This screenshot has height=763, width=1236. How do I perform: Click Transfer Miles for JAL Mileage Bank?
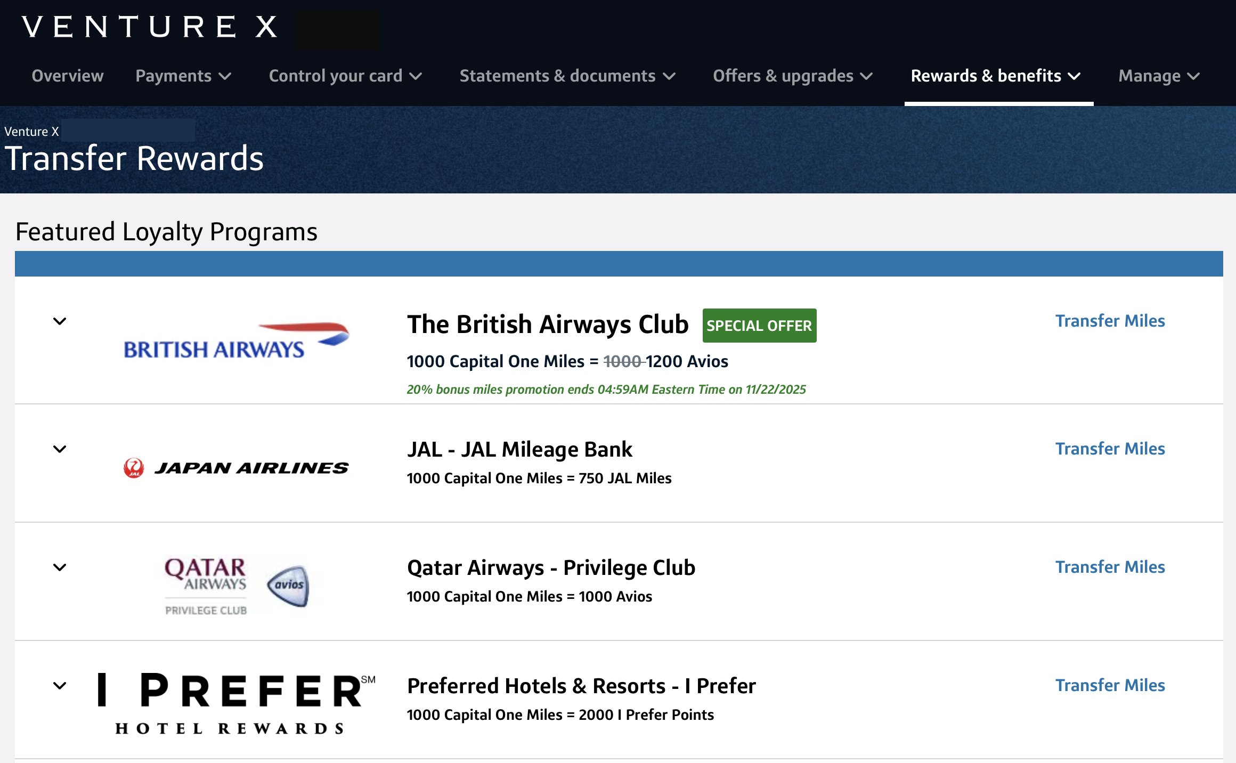[x=1110, y=449]
